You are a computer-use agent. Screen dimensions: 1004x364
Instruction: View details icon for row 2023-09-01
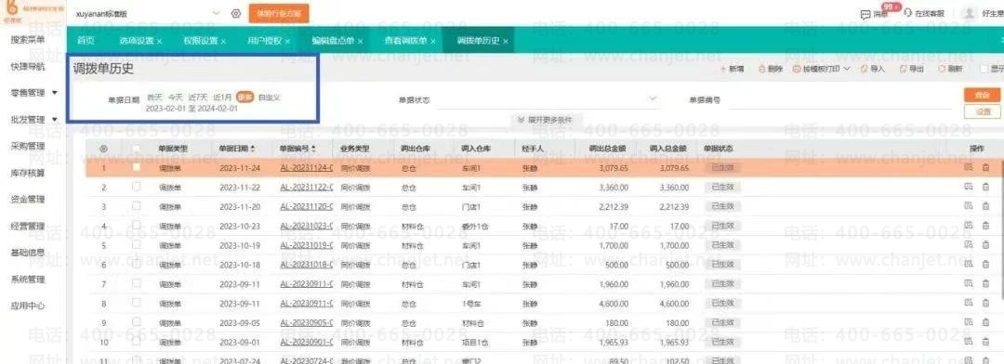(x=968, y=342)
